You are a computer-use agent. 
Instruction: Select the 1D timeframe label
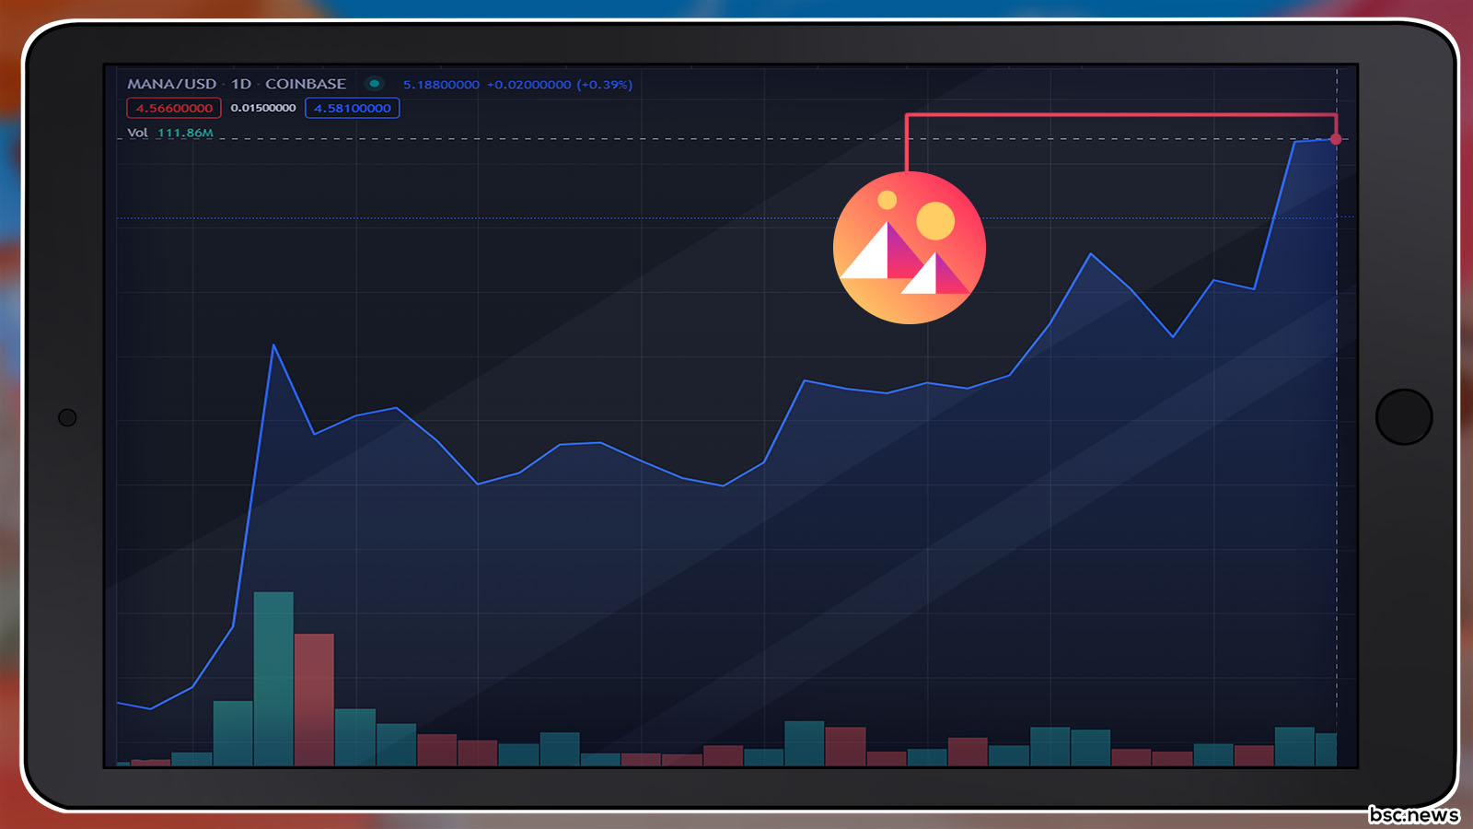coord(241,84)
